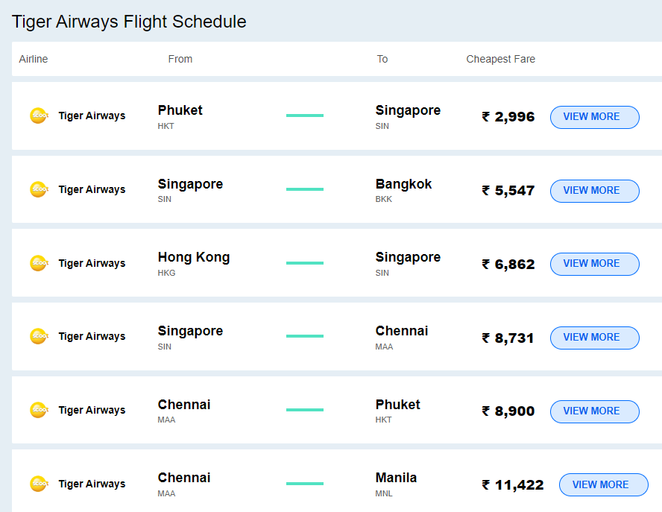View more for ₹ 8,731 Chennai flight

(594, 338)
